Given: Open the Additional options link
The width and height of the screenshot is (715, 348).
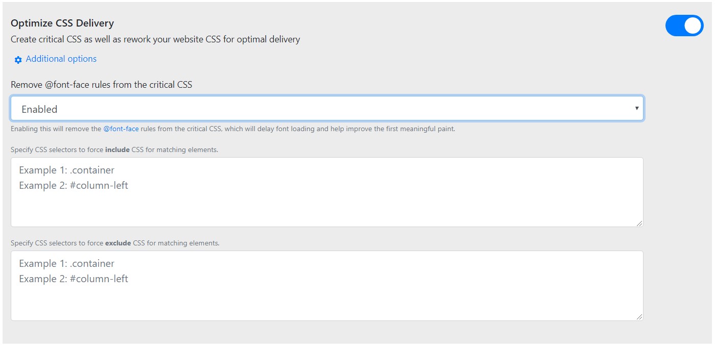Looking at the screenshot, I should (61, 59).
